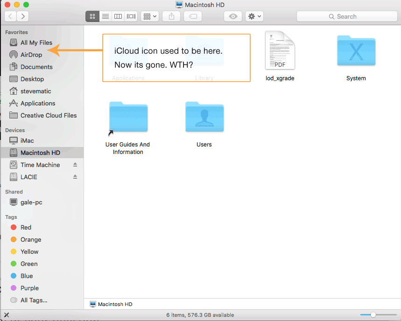Select Macintosh HD in the sidebar
The height and width of the screenshot is (321, 401).
[42, 153]
